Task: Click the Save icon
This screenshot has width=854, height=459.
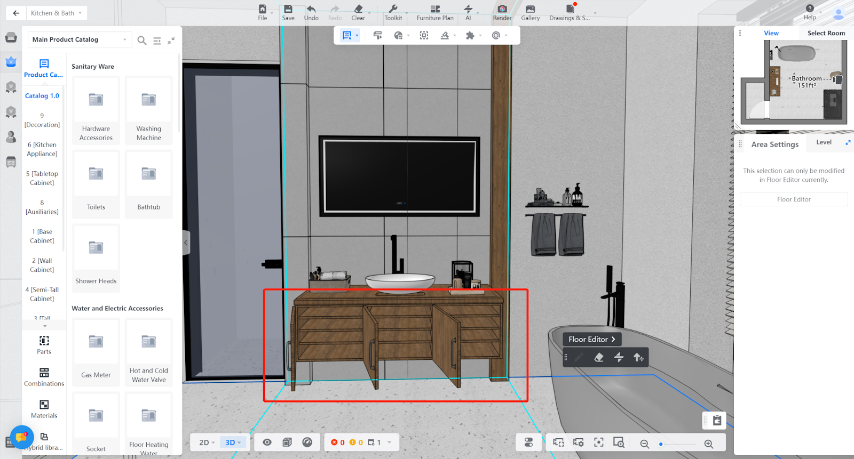Action: coord(288,10)
